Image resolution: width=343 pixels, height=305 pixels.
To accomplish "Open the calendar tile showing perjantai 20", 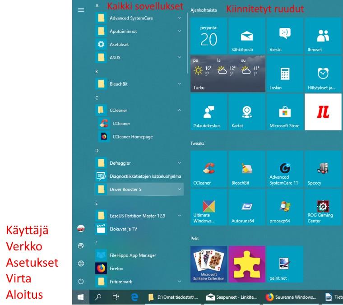I will 209,36.
